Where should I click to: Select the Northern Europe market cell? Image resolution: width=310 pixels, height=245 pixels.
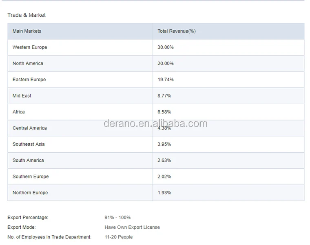tap(30, 193)
